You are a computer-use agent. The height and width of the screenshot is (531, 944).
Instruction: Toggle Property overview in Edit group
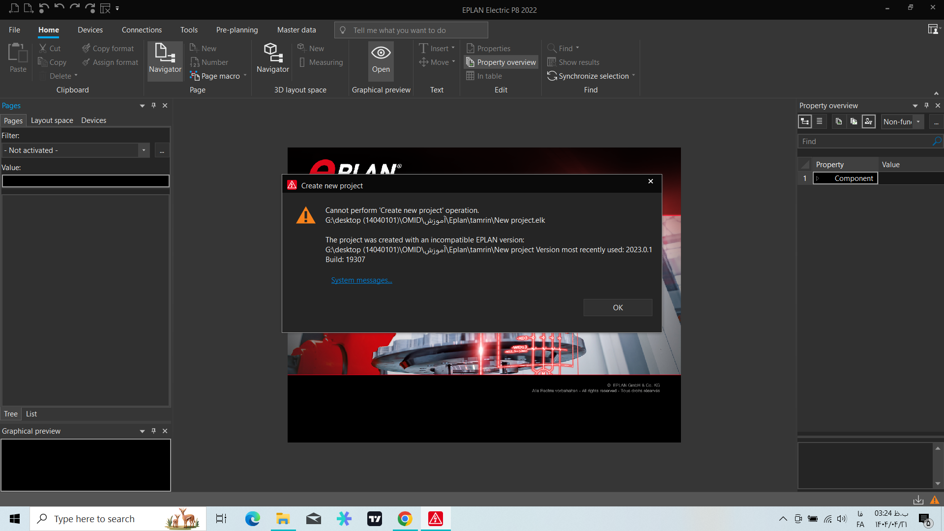(x=501, y=62)
